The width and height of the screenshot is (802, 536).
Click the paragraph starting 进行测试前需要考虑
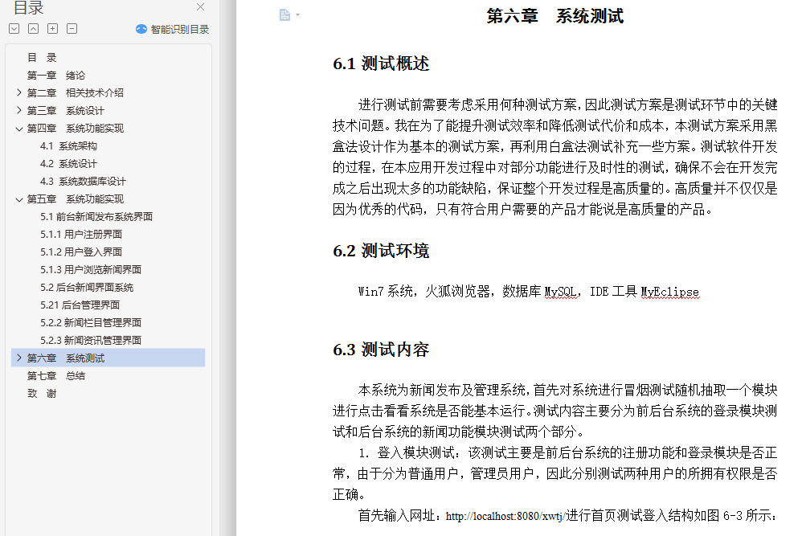[x=555, y=157]
